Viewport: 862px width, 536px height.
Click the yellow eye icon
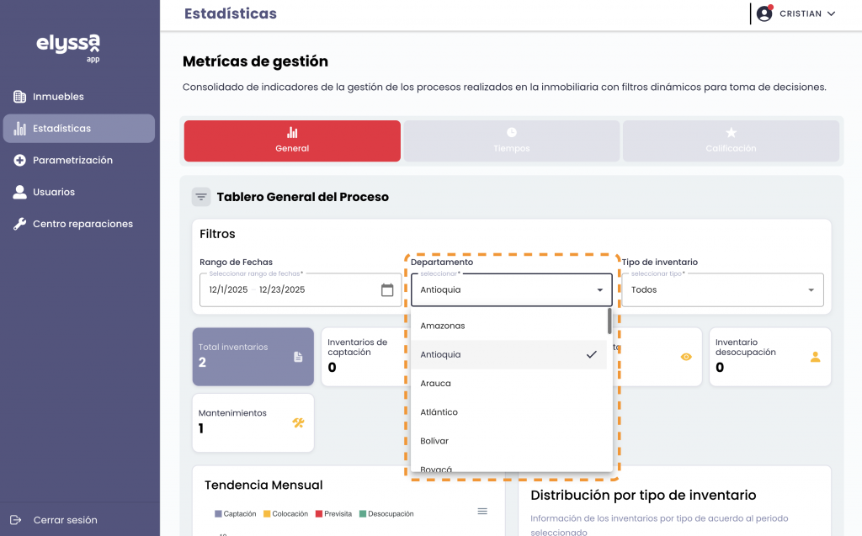[686, 357]
